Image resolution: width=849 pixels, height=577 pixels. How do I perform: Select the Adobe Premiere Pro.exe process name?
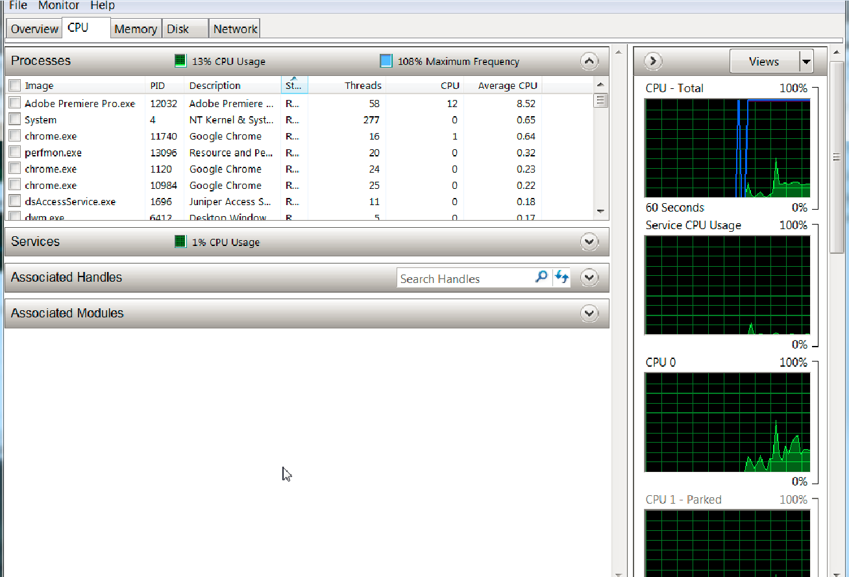click(x=80, y=103)
